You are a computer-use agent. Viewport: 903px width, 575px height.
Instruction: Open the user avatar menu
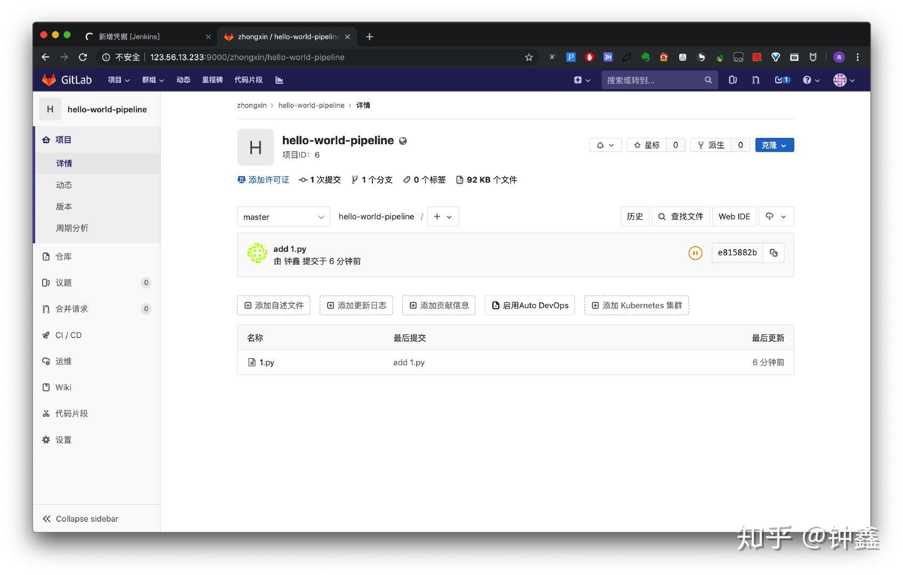(x=844, y=80)
